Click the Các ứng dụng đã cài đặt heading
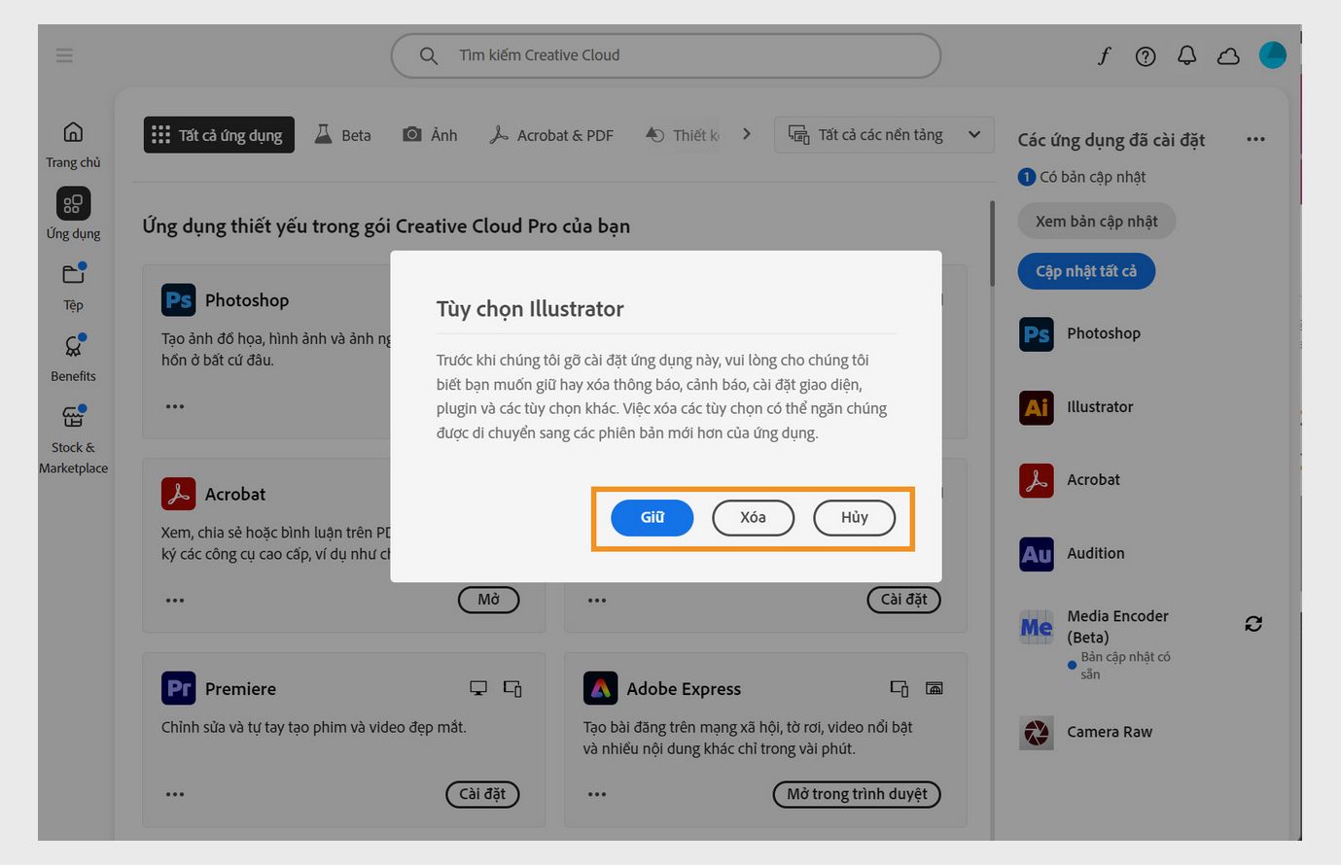Viewport: 1341px width, 865px height. pyautogui.click(x=1112, y=140)
